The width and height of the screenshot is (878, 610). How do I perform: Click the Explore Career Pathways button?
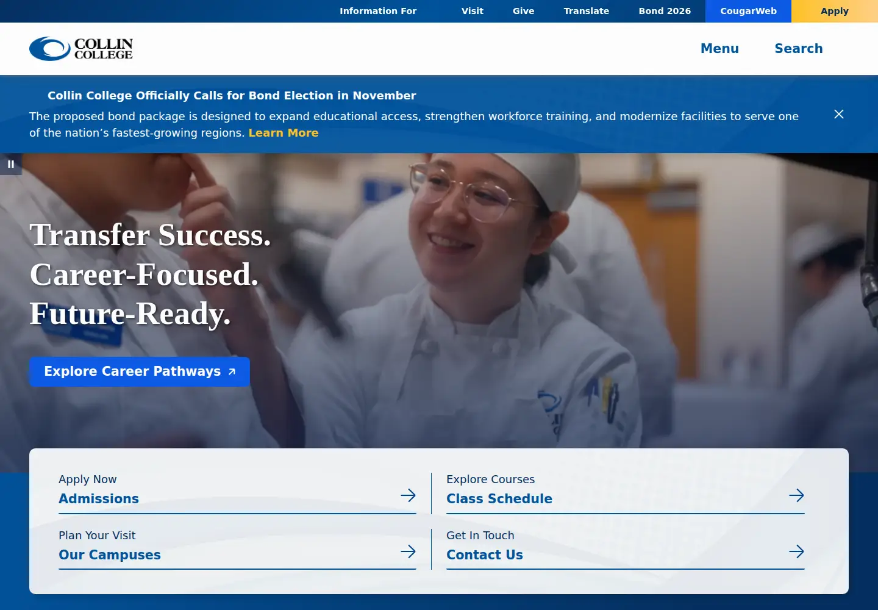140,371
